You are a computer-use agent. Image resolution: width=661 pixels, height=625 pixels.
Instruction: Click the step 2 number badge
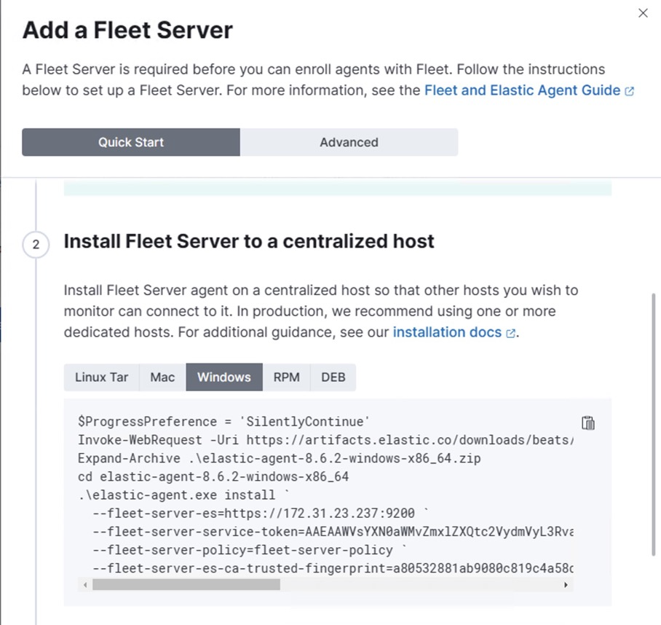(36, 245)
